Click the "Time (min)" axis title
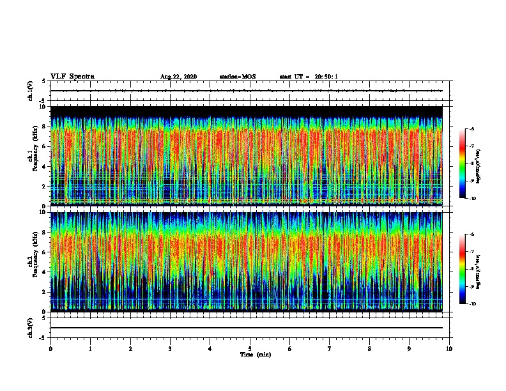Image resolution: width=506 pixels, height=391 pixels. 256,355
